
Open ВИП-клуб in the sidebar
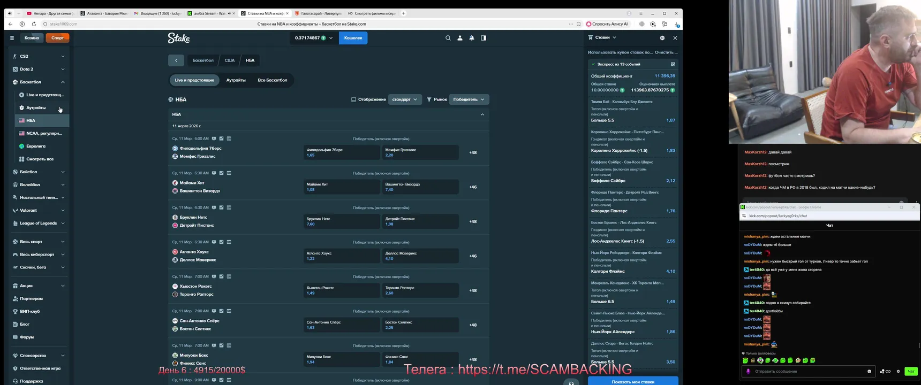[x=39, y=311]
